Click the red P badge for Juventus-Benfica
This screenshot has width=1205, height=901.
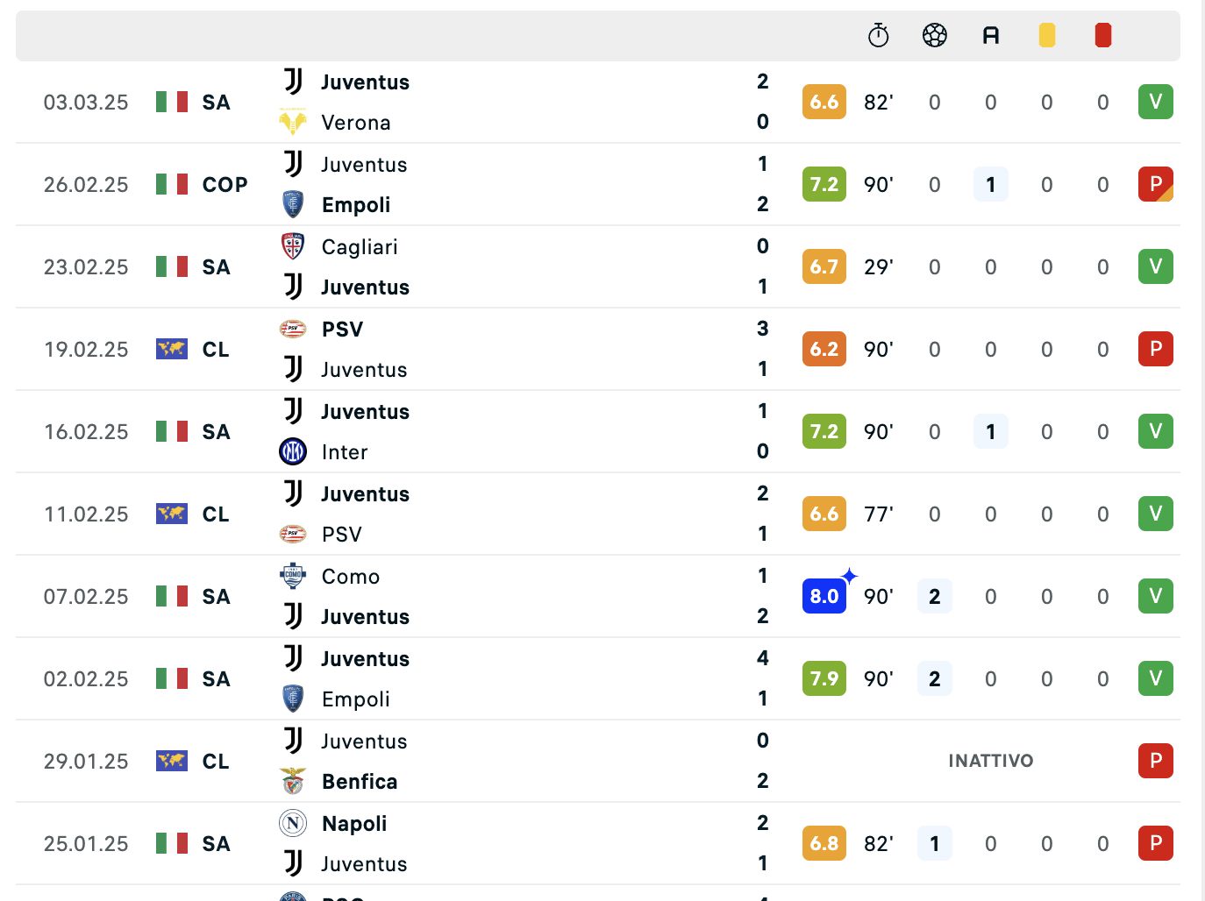point(1156,761)
